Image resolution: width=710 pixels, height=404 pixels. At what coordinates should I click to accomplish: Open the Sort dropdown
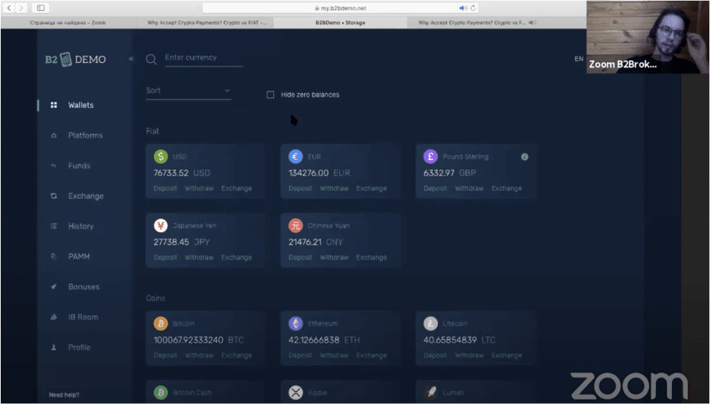pos(188,91)
